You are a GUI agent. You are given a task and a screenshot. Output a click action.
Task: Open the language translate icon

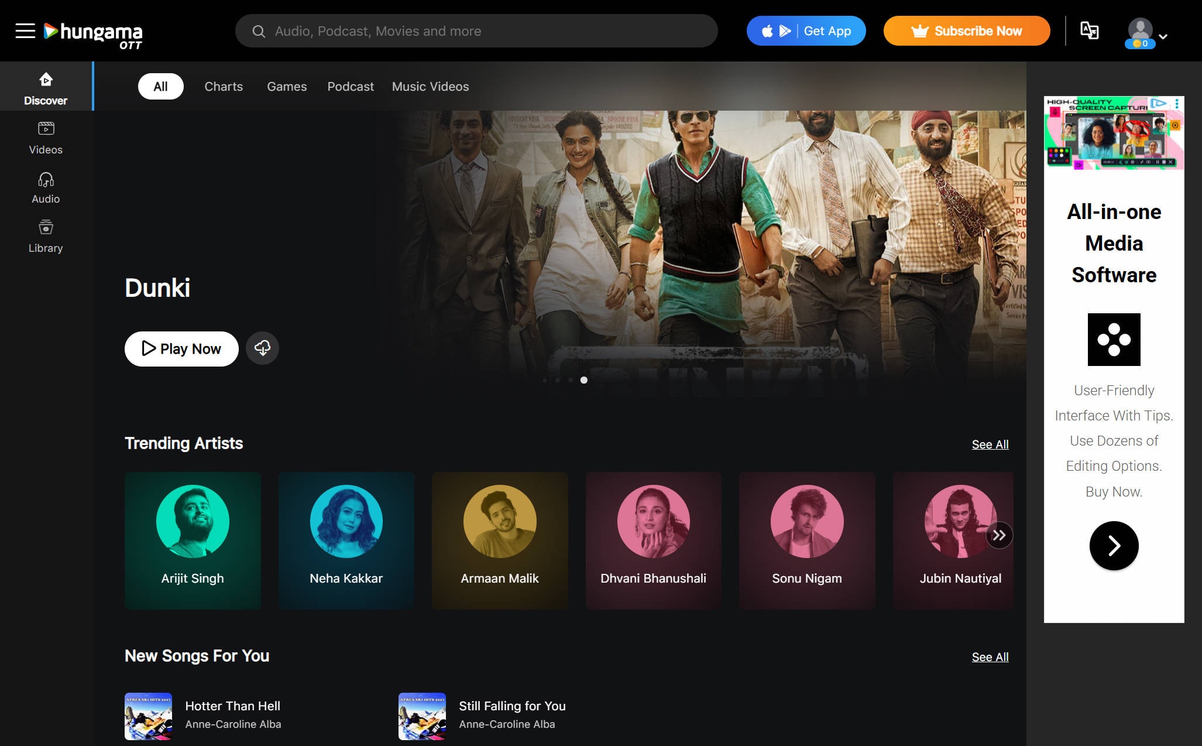pyautogui.click(x=1089, y=30)
